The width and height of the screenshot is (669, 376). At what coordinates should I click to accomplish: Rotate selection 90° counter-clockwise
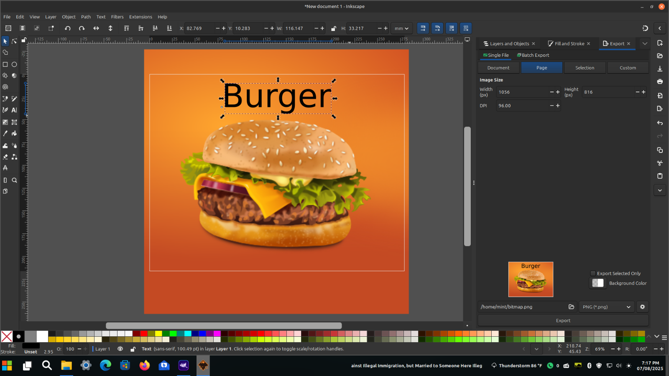[x=67, y=28]
